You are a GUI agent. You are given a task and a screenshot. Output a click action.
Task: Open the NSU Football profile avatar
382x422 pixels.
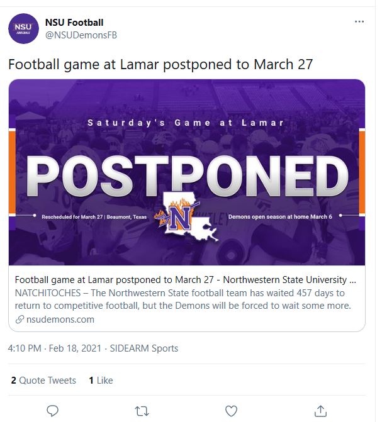coord(23,28)
